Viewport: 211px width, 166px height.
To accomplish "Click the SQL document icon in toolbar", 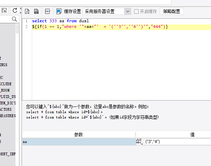I will (x=36, y=11).
